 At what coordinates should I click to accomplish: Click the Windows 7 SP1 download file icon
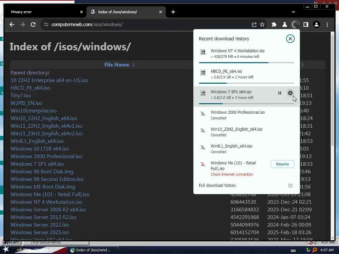tap(203, 93)
